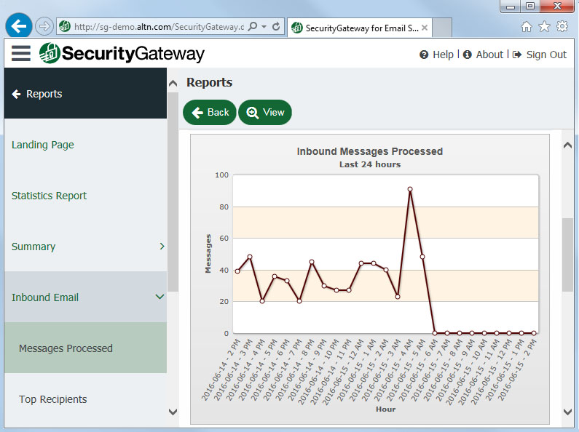Open the hamburger navigation menu
Screen dimensions: 579x432
pos(20,53)
